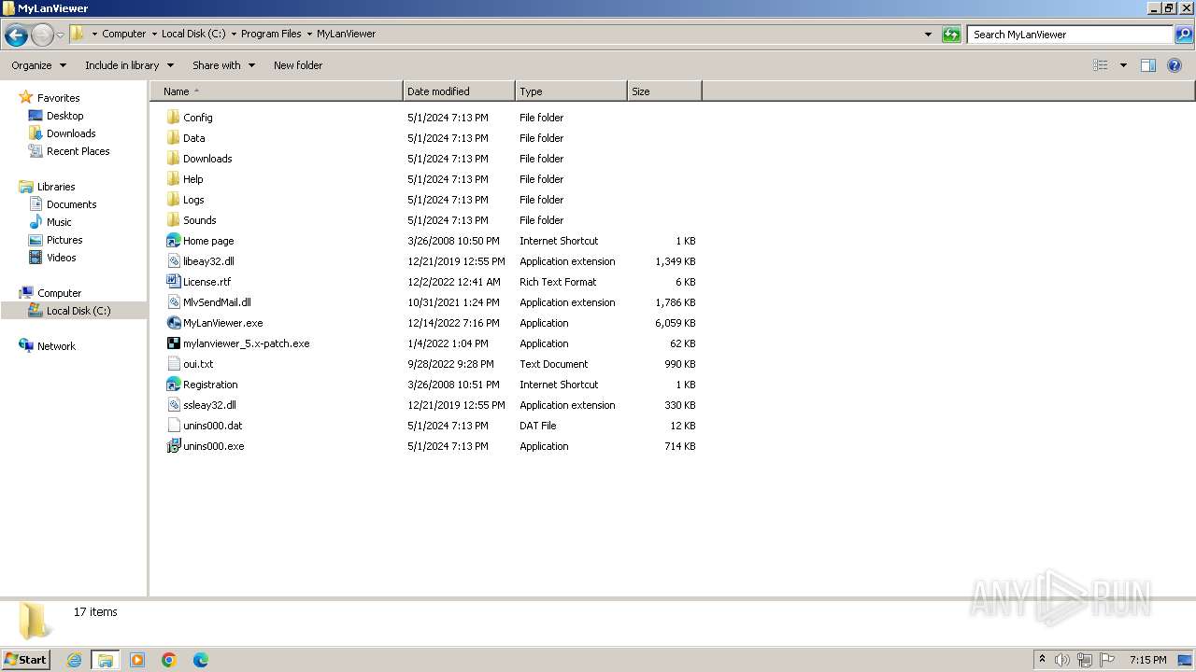Sort by the Name column header
This screenshot has height=672, width=1196.
tap(277, 91)
